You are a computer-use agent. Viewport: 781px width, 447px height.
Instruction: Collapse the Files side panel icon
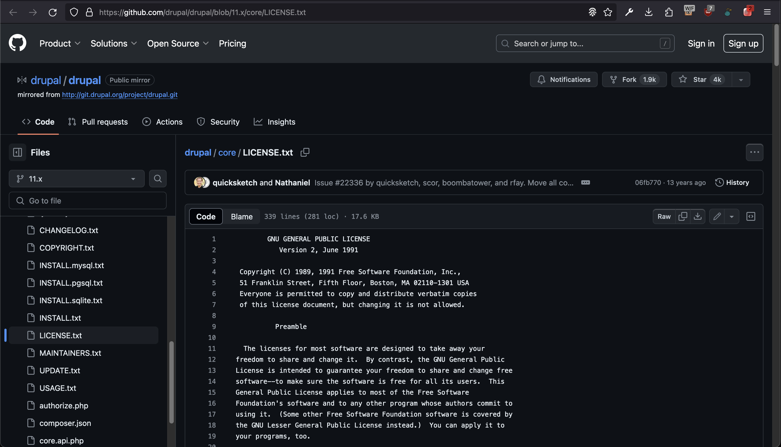pyautogui.click(x=18, y=152)
